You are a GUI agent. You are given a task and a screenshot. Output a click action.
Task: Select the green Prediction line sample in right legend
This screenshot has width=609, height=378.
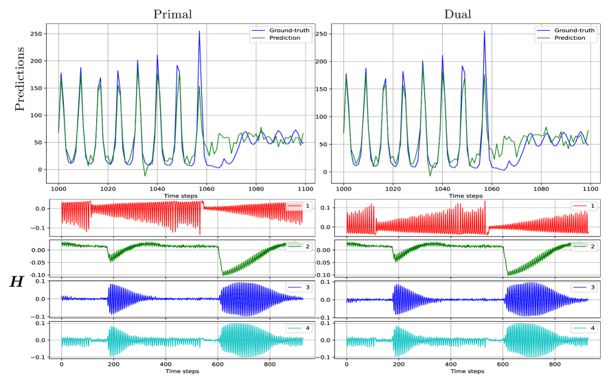pyautogui.click(x=544, y=38)
